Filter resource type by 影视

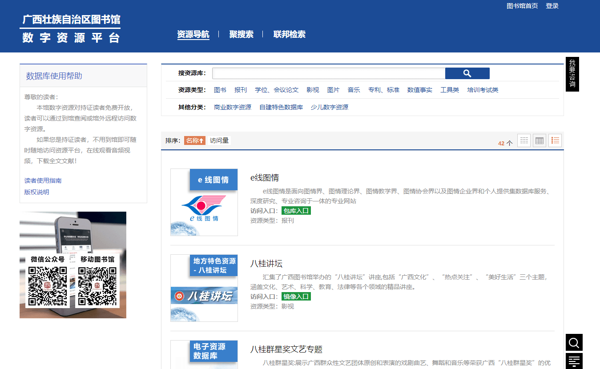(313, 90)
